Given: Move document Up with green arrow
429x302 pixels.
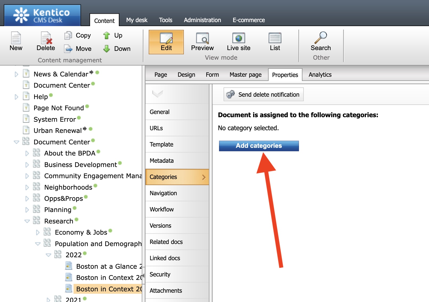Looking at the screenshot, I should [x=107, y=35].
